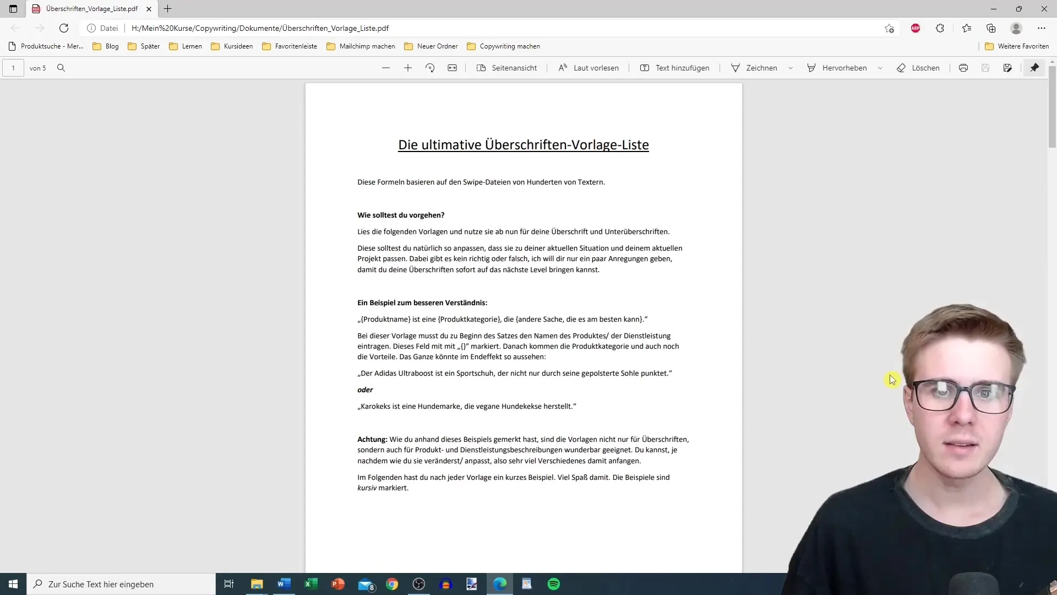Screen dimensions: 1057x595
Task: Click the save-as icon in PDF toolbar
Action: click(1007, 68)
